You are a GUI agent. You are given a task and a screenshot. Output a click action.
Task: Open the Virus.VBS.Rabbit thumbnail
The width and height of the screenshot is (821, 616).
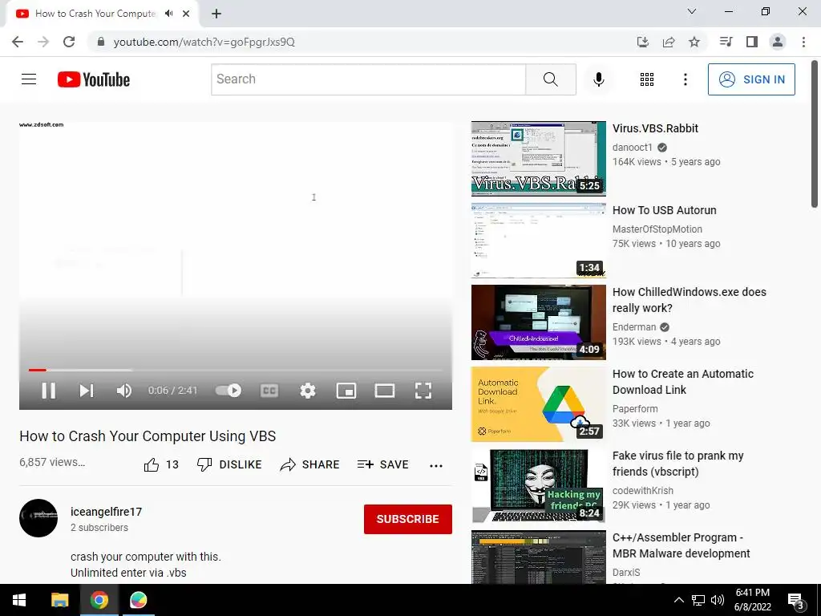(538, 159)
